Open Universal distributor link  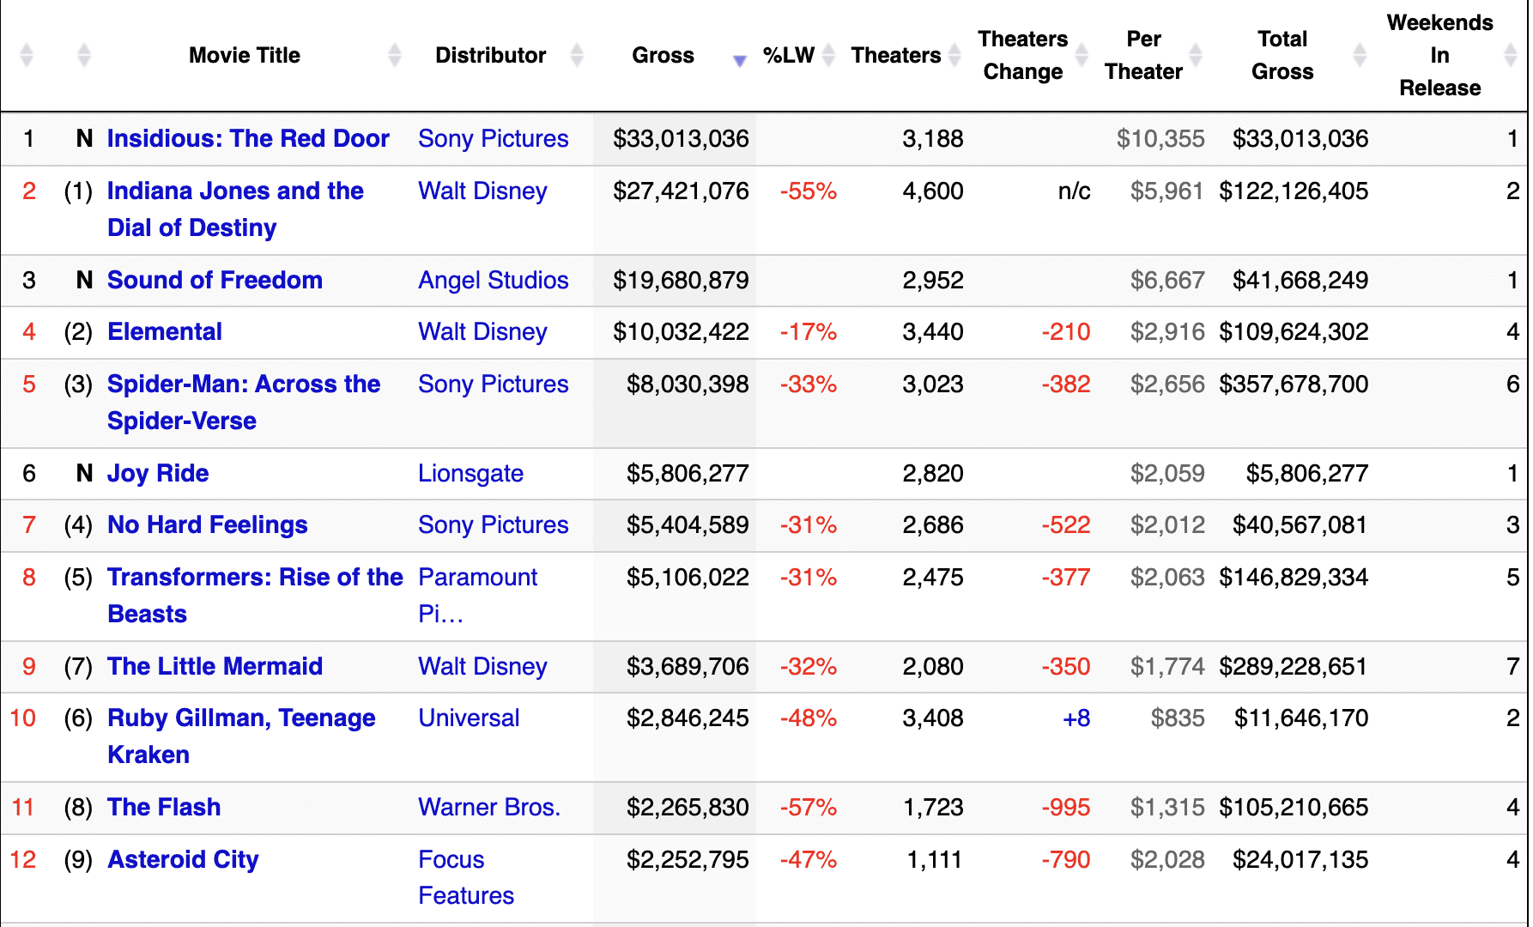pyautogui.click(x=469, y=718)
